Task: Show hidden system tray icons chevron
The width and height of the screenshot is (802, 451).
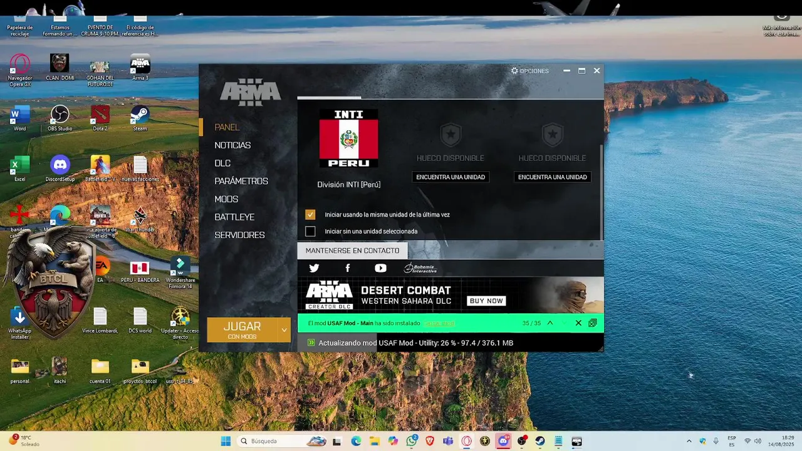Action: coord(689,441)
